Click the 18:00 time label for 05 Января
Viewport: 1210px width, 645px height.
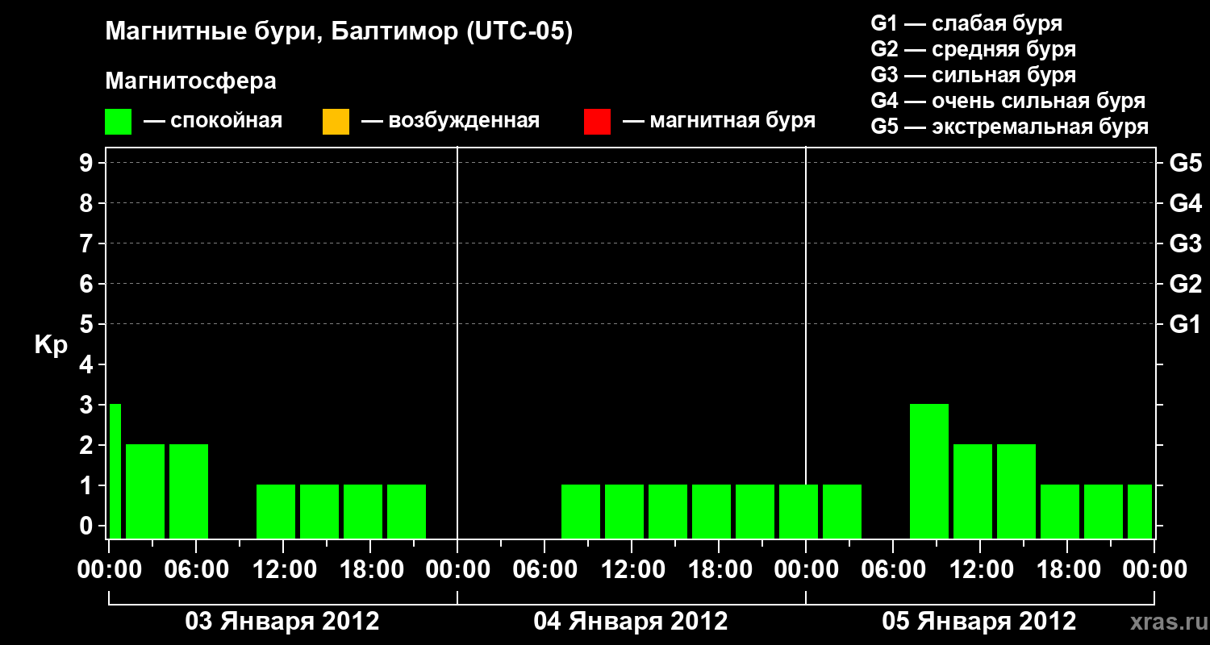click(1067, 570)
